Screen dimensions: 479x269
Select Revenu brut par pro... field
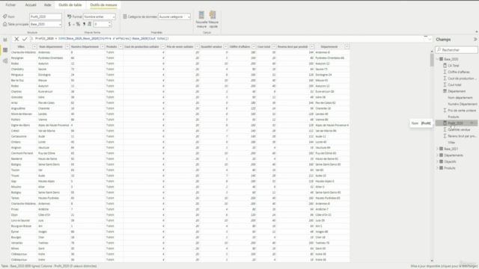click(x=462, y=136)
